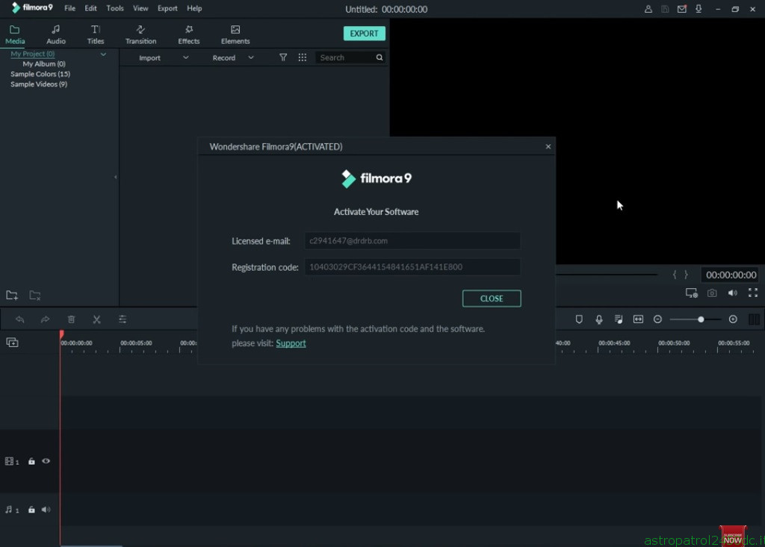765x547 pixels.
Task: Select My Project (0) in tree
Action: coord(33,54)
